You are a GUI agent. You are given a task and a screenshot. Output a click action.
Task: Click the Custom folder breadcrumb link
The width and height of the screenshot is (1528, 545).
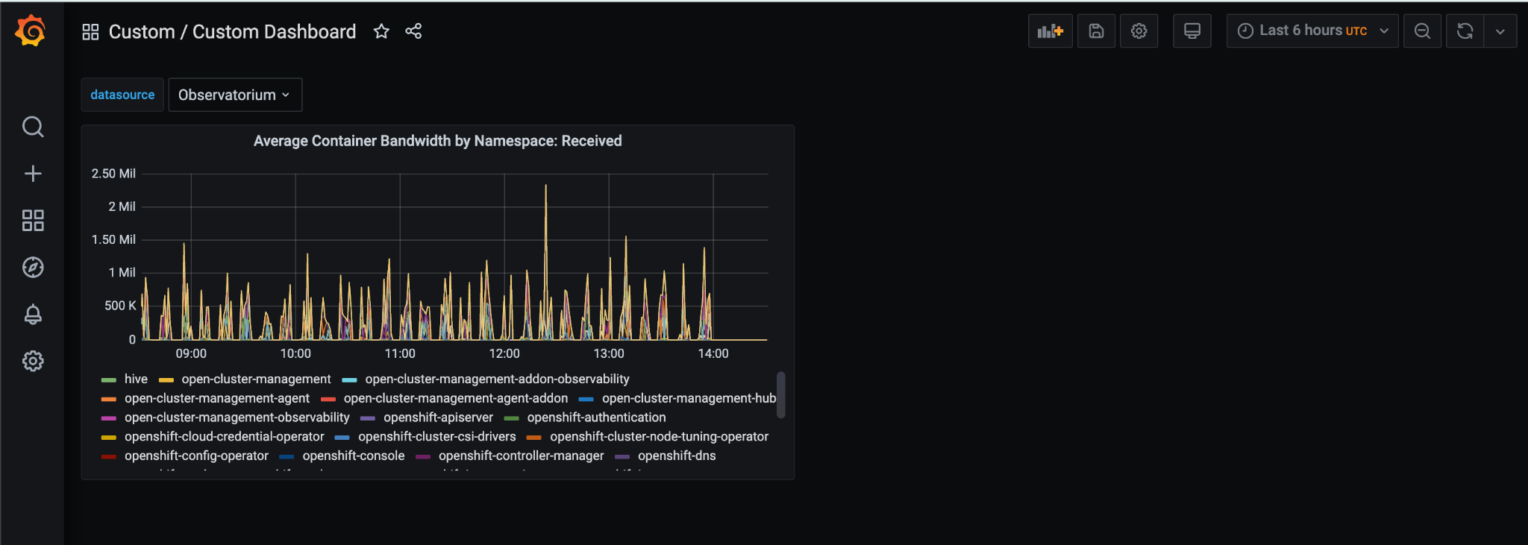[x=142, y=31]
